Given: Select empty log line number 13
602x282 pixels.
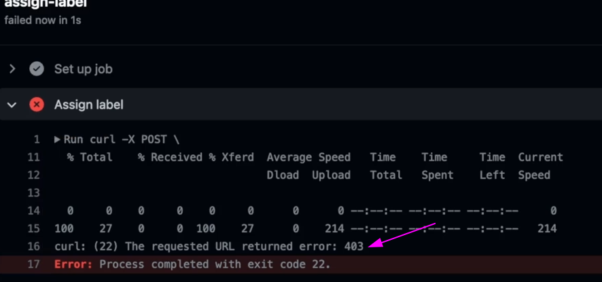Looking at the screenshot, I should coord(35,192).
